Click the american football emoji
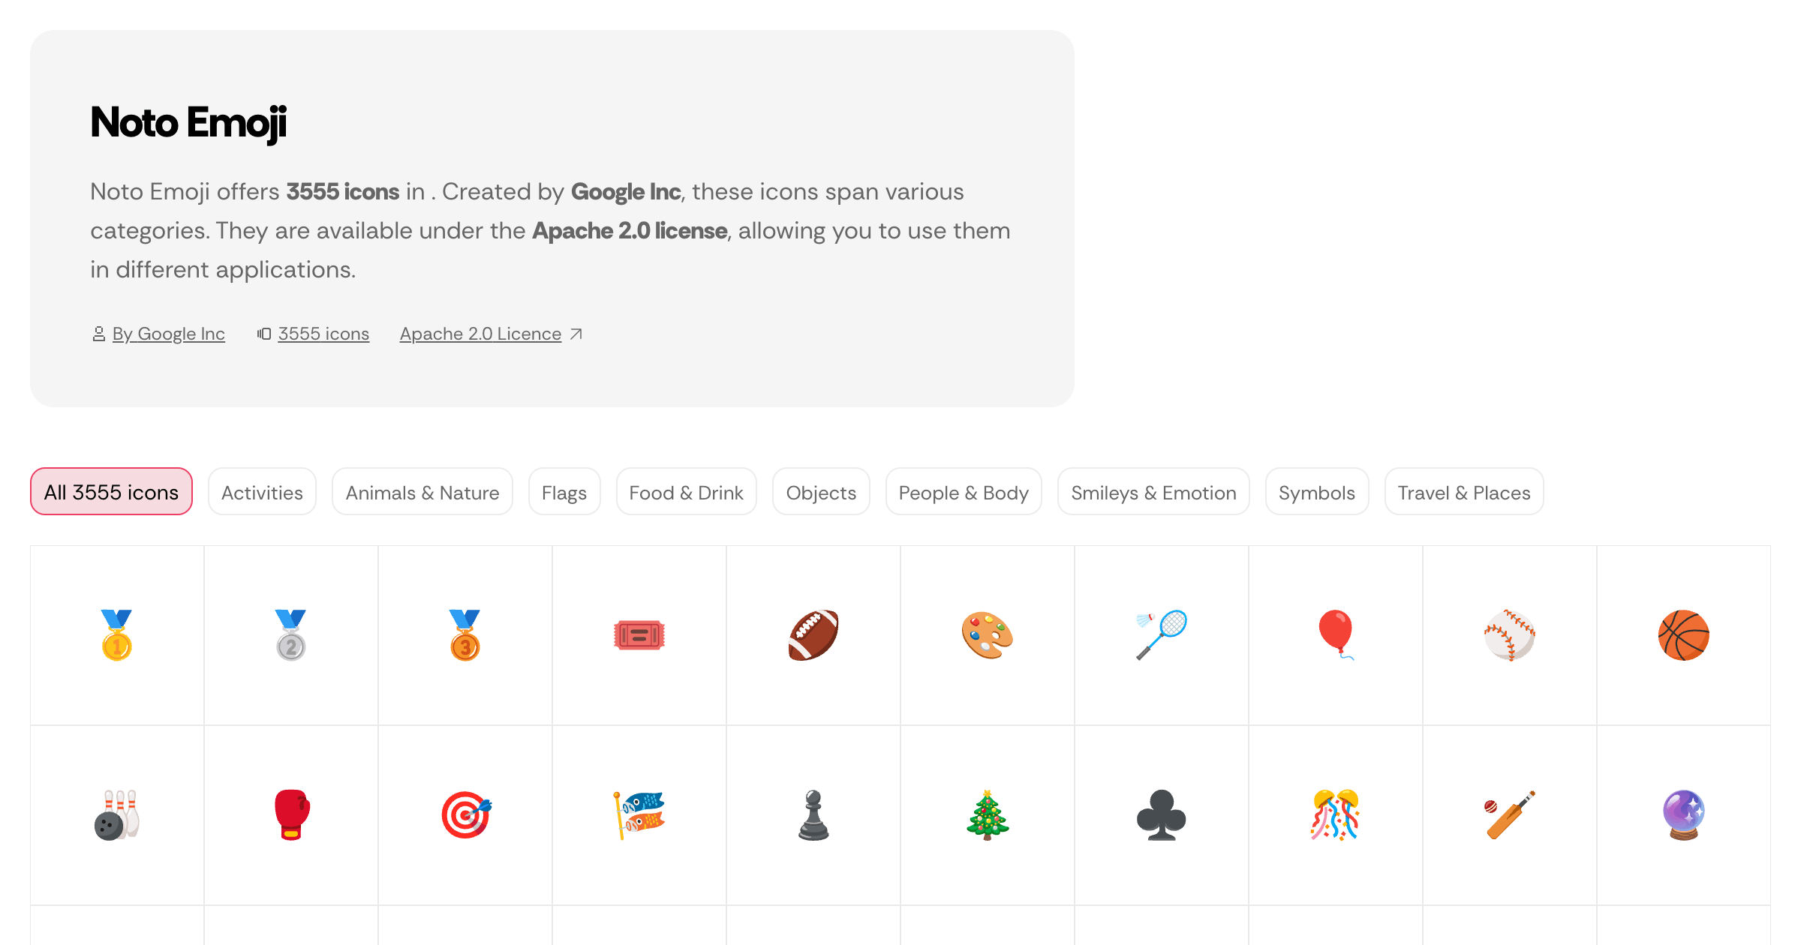The height and width of the screenshot is (945, 1801). [x=813, y=635]
